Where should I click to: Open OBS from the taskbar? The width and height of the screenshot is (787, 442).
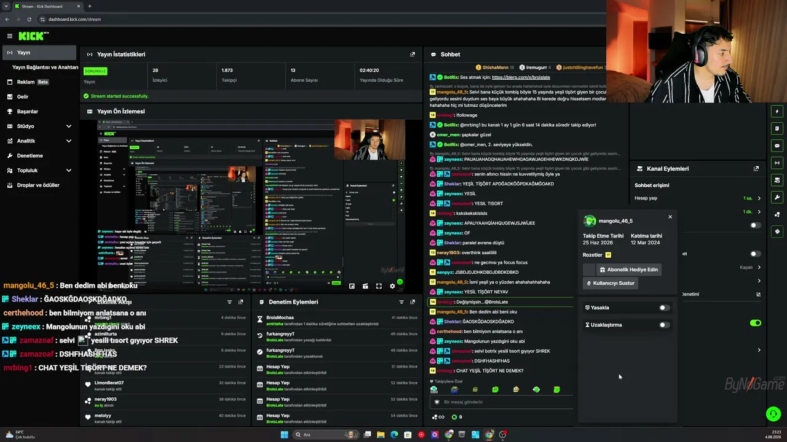coord(503,435)
